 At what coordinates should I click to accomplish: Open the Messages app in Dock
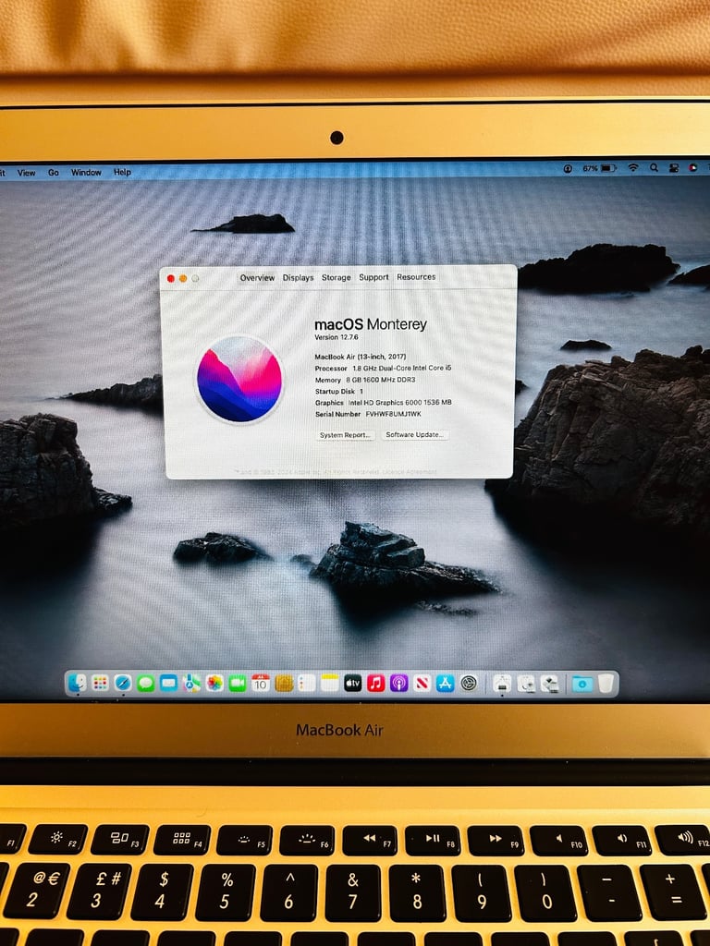coord(146,683)
